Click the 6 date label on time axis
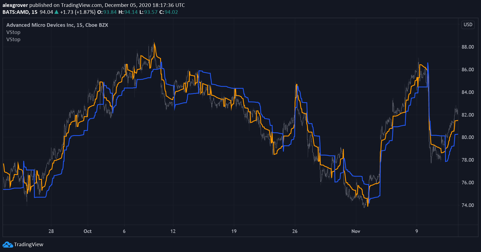481x252 pixels. click(x=124, y=231)
